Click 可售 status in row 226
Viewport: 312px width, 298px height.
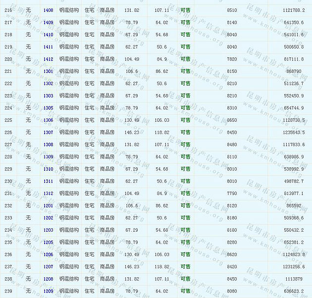(x=185, y=132)
